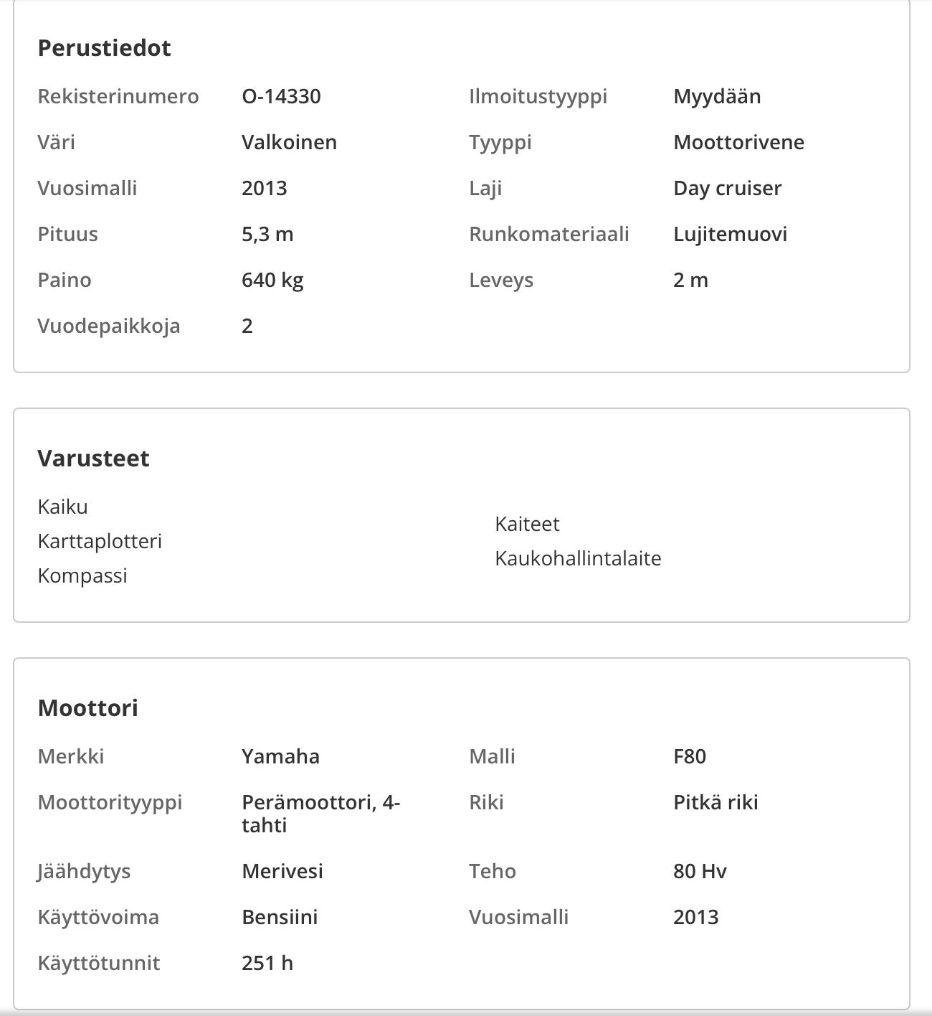Click the 251 h usage hours value

point(267,963)
